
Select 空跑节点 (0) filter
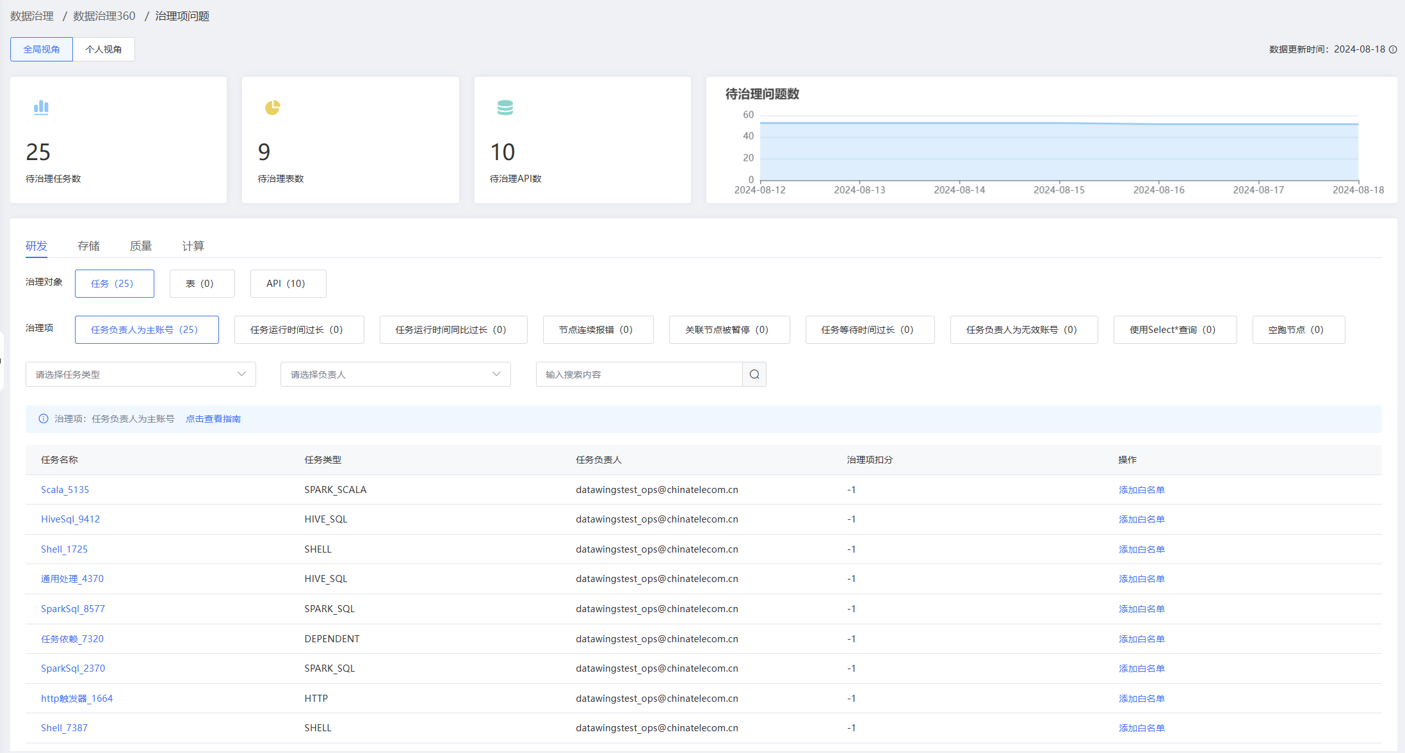[x=1299, y=330]
